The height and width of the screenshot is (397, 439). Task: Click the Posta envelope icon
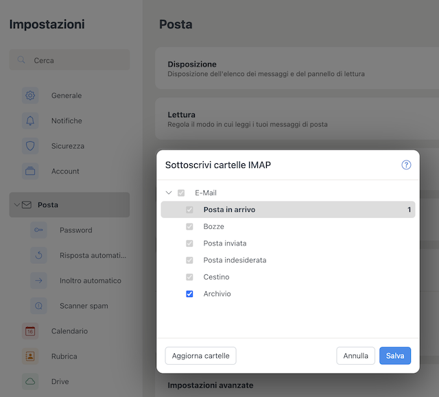[x=27, y=205]
